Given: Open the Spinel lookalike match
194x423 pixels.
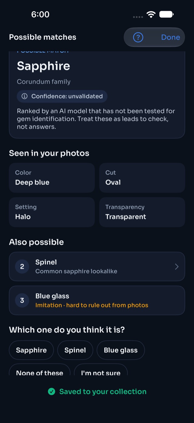Looking at the screenshot, I should click(x=97, y=267).
